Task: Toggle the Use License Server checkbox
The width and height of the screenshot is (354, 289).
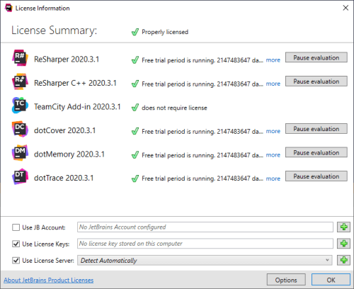Action: [16, 260]
